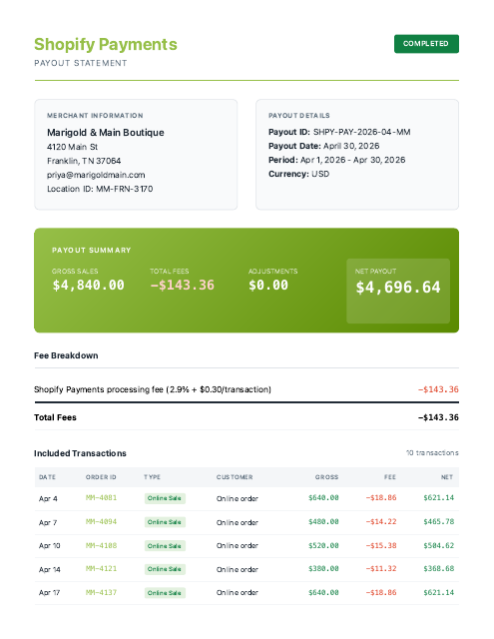Click the FEE column header

(x=390, y=477)
